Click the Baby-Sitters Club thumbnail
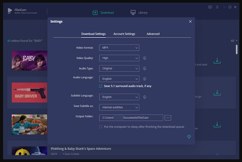The height and width of the screenshot is (162, 242). click(29, 125)
